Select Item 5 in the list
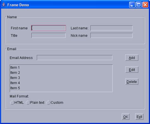 (x=61, y=88)
